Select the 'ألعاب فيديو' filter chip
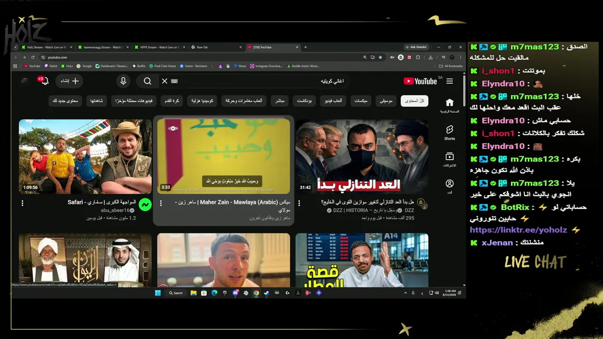The width and height of the screenshot is (603, 339). [334, 101]
